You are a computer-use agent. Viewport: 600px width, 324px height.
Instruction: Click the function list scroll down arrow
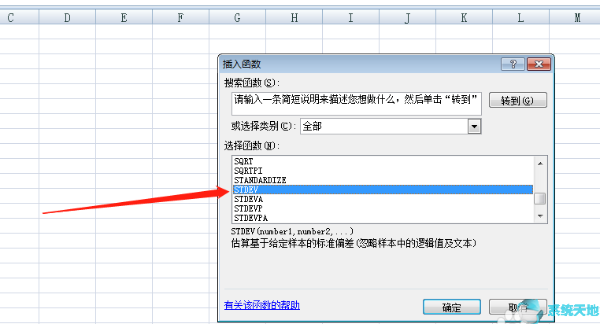pos(540,216)
